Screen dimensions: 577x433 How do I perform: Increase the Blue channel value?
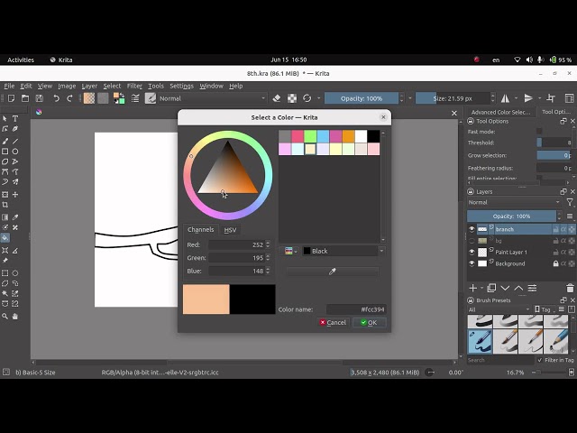[x=268, y=269]
